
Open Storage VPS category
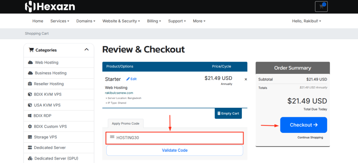click(59, 137)
